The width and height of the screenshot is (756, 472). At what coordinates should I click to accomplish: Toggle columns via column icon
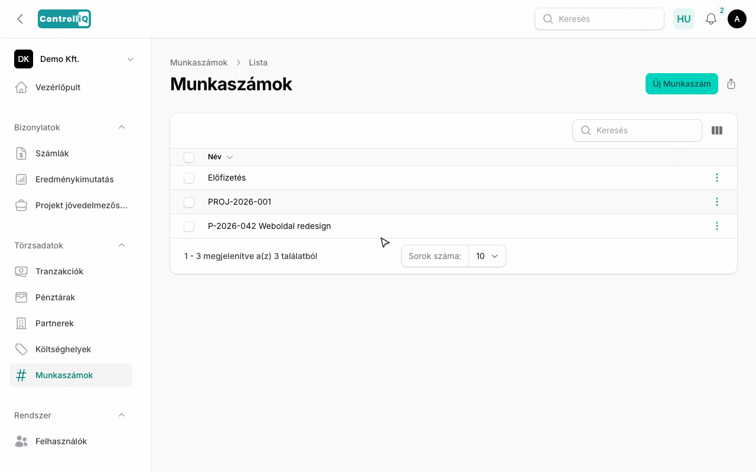tap(717, 130)
